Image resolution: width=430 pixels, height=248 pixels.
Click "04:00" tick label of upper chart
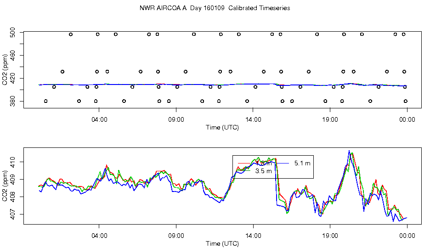[99, 120]
